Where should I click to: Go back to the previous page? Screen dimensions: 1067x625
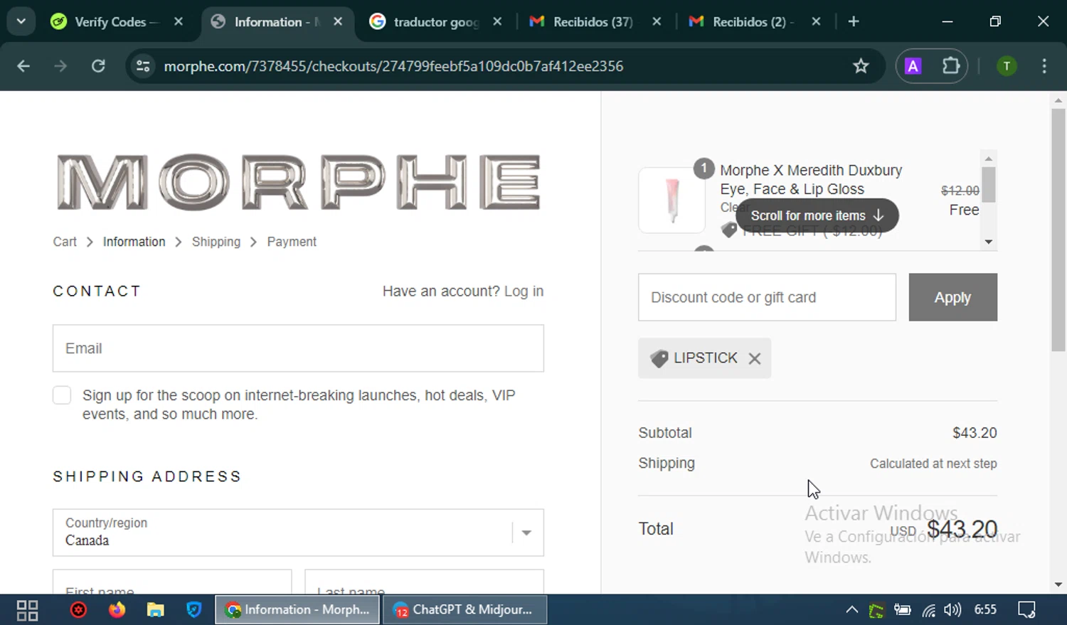coord(23,66)
